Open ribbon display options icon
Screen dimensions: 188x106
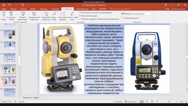(166, 5)
